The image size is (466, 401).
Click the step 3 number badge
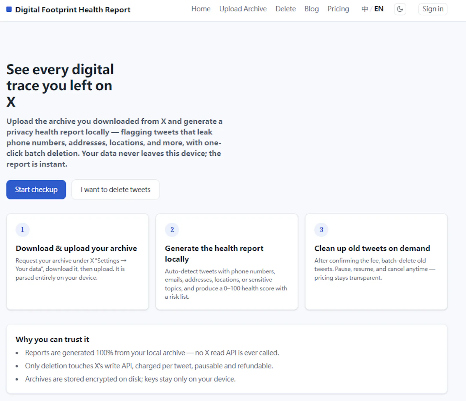point(321,230)
